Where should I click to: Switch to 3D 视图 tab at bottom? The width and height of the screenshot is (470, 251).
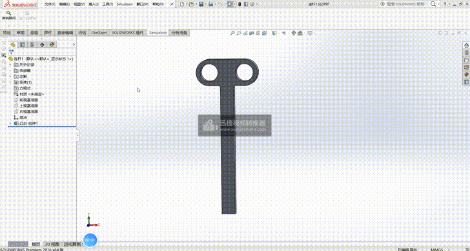click(52, 244)
